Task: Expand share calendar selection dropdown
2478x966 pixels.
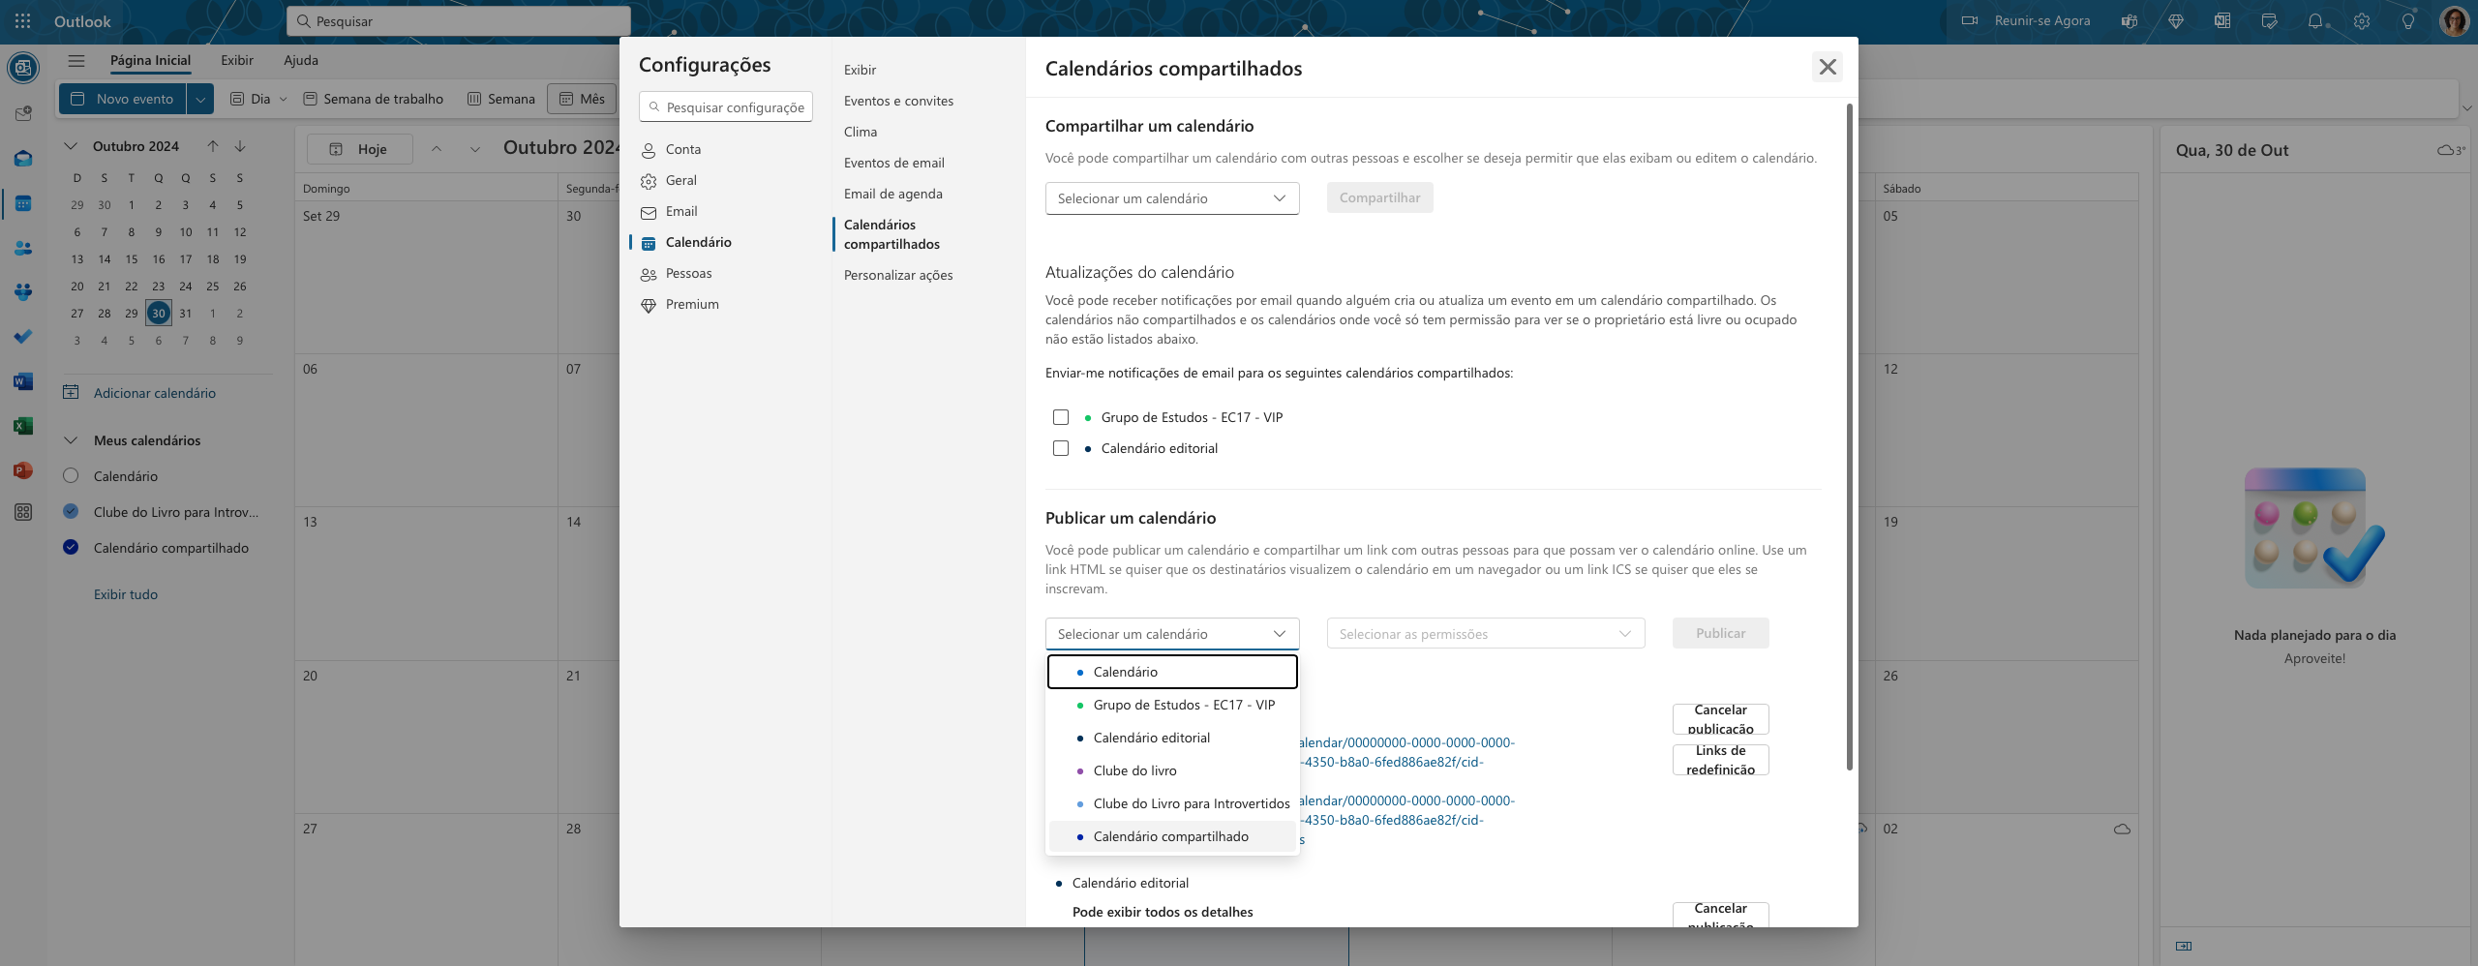Action: [x=1171, y=198]
